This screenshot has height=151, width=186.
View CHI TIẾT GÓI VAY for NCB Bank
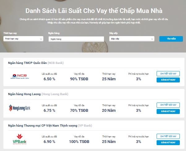coord(168,73)
